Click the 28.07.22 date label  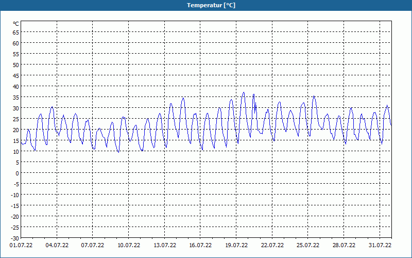344,246
